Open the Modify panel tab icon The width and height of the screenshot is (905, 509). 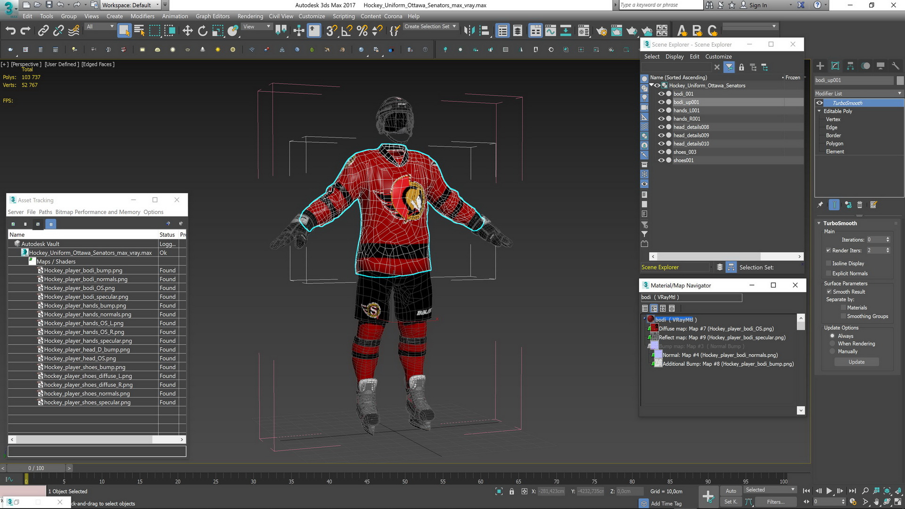[x=835, y=66]
